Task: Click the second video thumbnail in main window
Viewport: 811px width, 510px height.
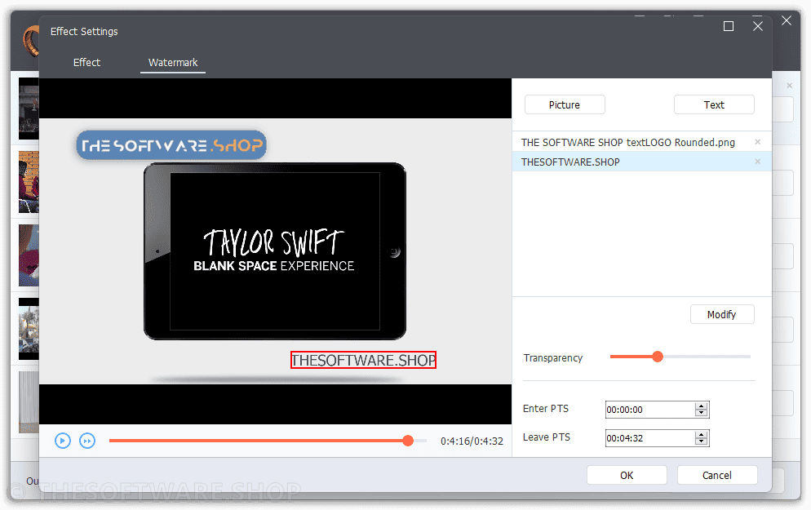Action: (29, 182)
